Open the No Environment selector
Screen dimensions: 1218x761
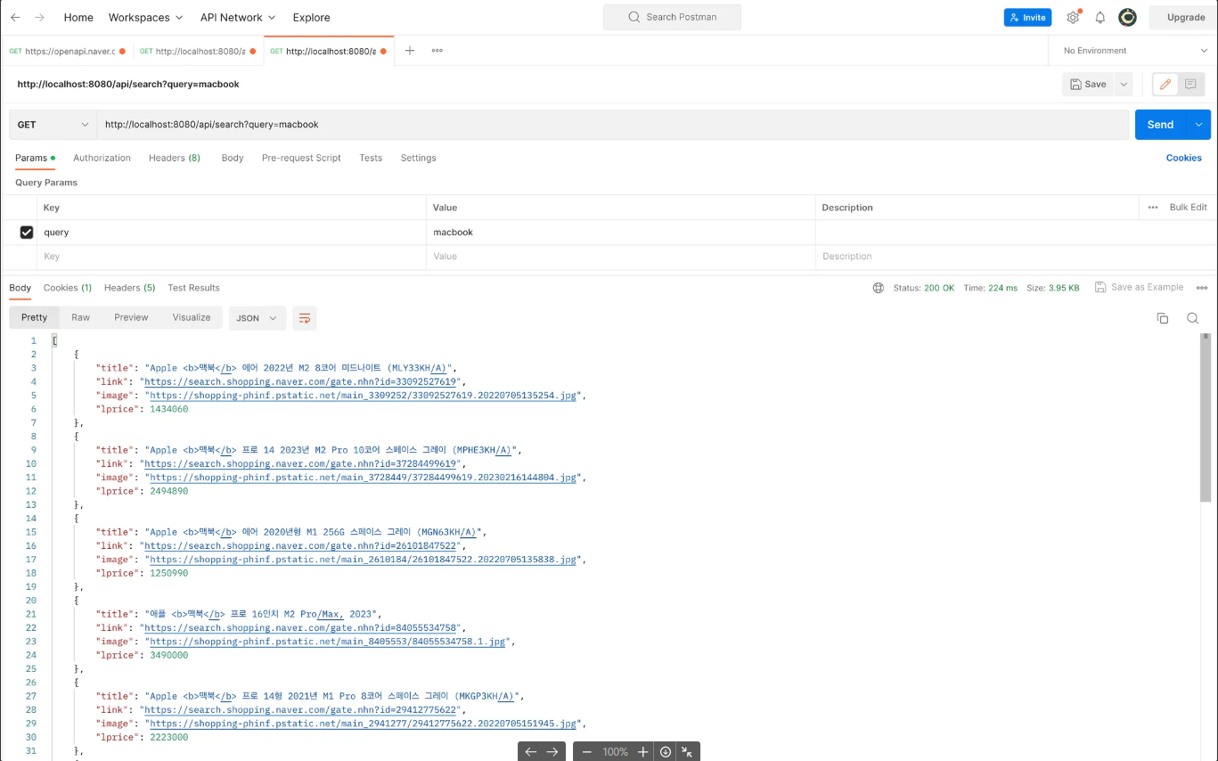(1133, 51)
